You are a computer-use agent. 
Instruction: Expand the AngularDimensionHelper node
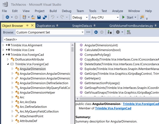coord(12,92)
